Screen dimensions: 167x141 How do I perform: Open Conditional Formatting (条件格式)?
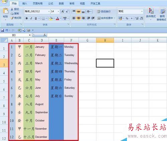pos(151,14)
